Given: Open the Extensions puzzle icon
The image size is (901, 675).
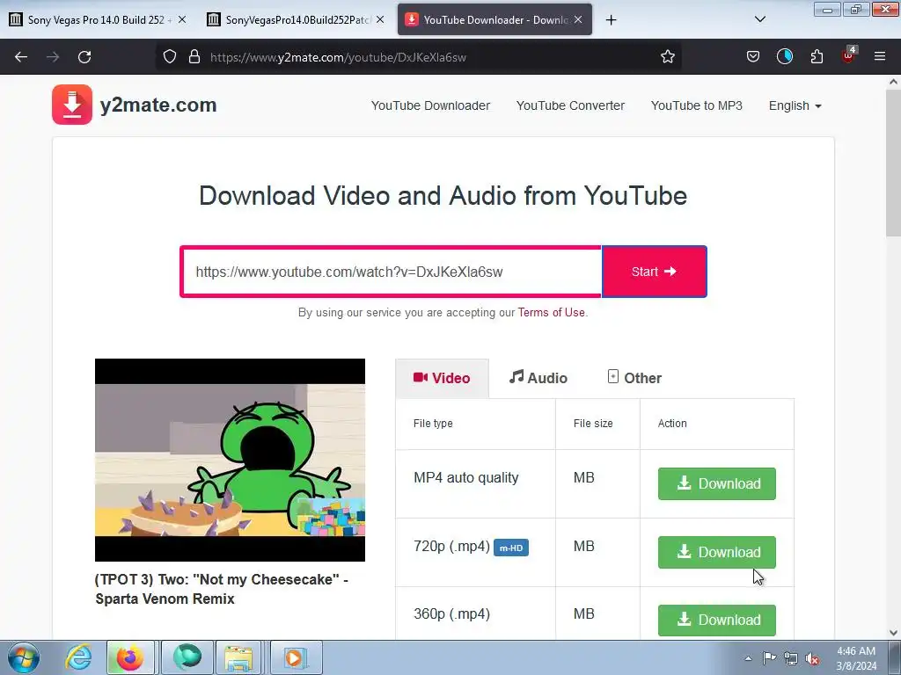Looking at the screenshot, I should click(x=817, y=57).
